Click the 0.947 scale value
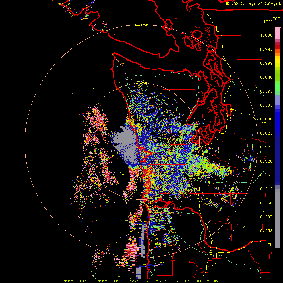The image size is (283, 283). [x=266, y=49]
